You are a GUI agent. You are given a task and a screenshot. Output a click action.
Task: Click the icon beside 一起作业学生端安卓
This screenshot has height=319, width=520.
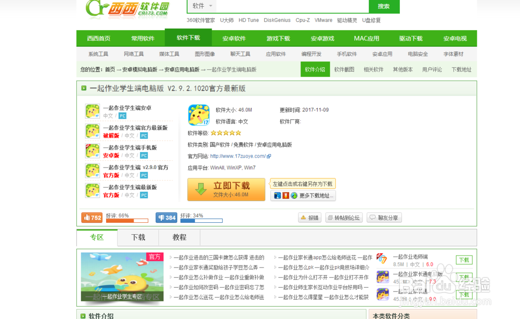point(93,111)
